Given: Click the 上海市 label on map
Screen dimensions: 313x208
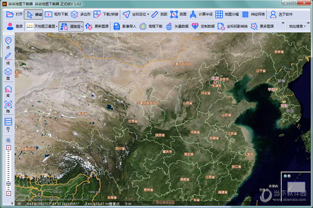Looking at the screenshot, I should coord(248,154).
